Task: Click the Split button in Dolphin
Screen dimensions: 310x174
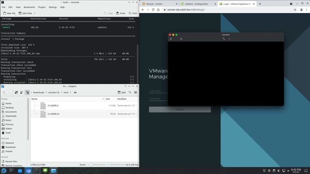Action: click(122, 92)
